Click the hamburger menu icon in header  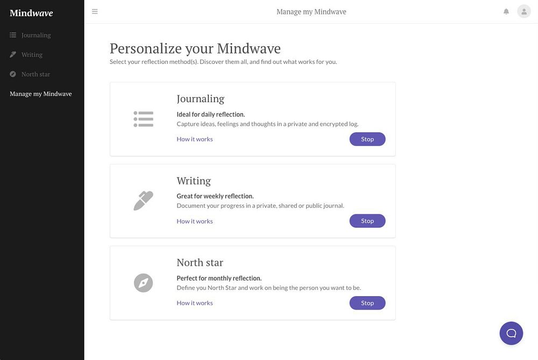[95, 11]
